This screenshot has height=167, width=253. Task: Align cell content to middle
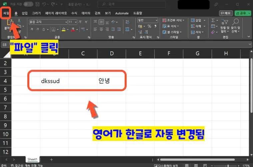(x=101, y=22)
